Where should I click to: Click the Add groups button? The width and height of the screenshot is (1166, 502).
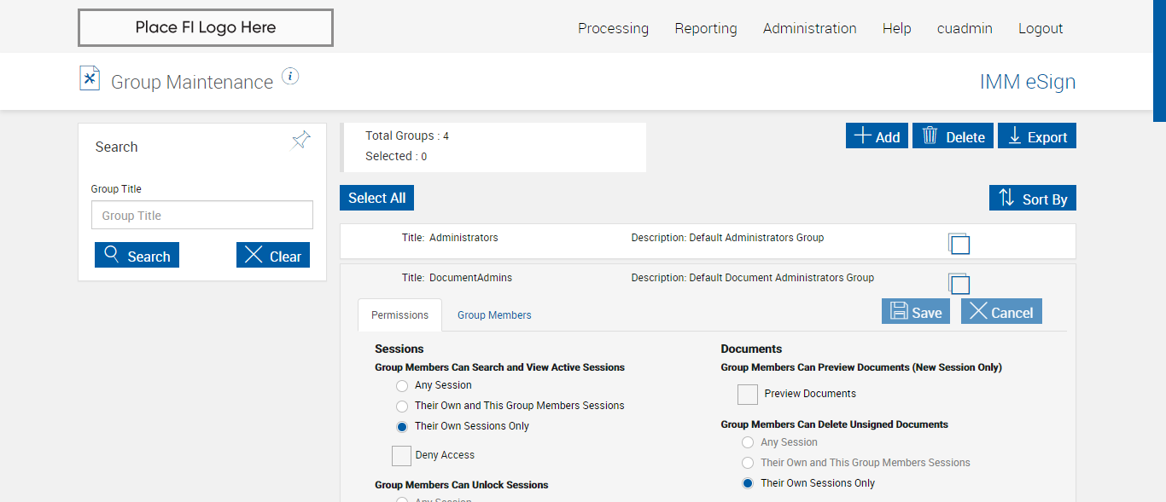877,136
